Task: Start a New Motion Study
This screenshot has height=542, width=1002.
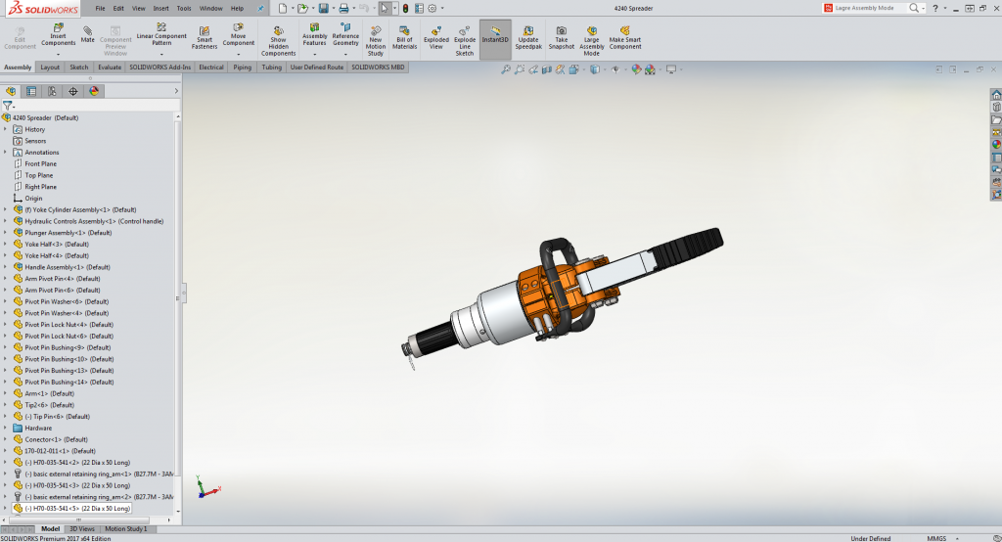Action: 376,41
